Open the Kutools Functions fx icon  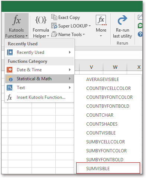click(16, 20)
